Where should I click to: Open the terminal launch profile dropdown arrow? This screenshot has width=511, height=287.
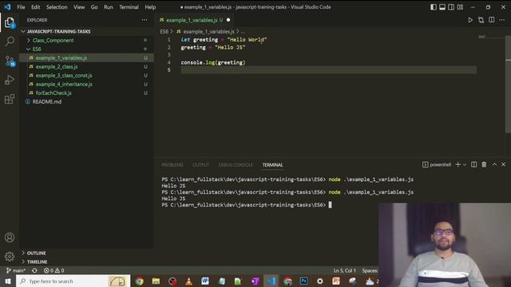(465, 165)
